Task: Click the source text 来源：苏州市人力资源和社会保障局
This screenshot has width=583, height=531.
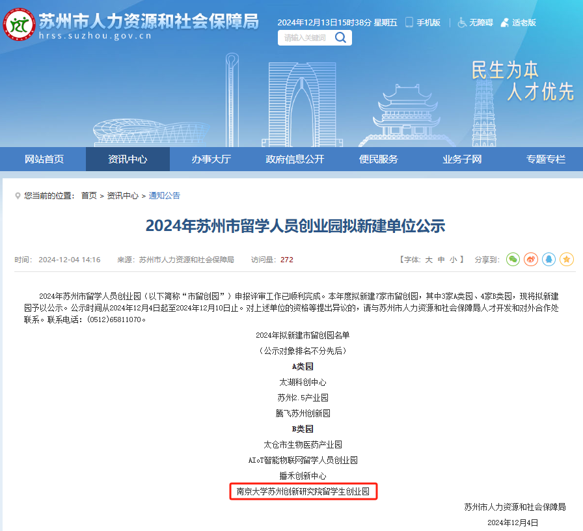Action: pyautogui.click(x=176, y=260)
